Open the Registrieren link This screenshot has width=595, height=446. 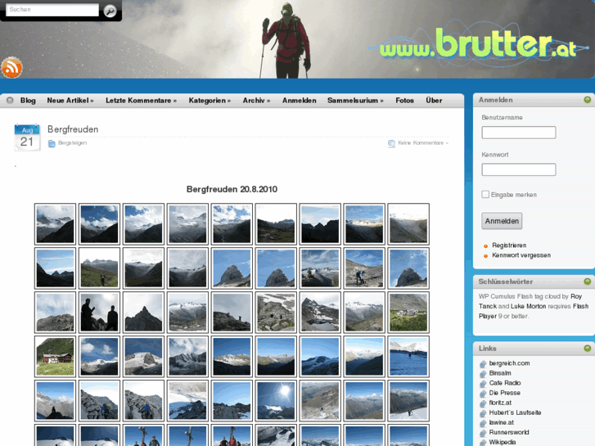pyautogui.click(x=509, y=246)
